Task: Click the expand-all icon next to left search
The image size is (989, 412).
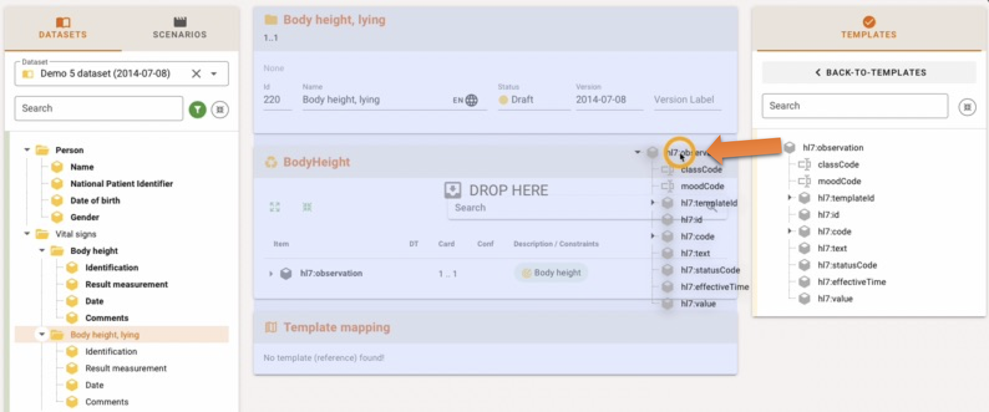Action: point(220,110)
